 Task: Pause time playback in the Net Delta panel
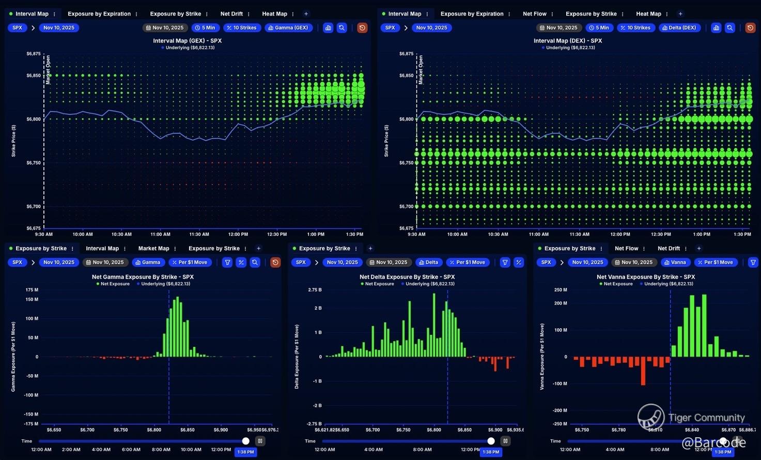coord(505,441)
